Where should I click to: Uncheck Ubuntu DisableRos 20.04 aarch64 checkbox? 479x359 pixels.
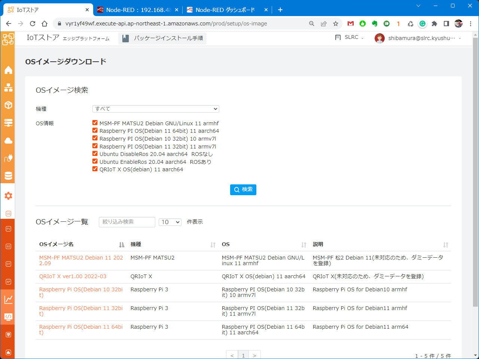click(95, 153)
